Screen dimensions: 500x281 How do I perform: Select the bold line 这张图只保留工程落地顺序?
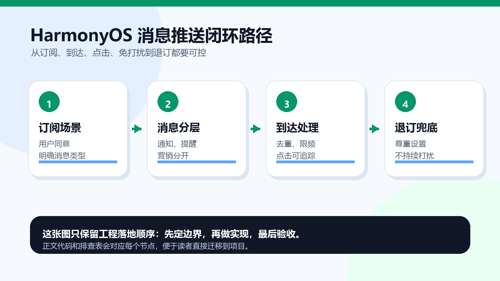172,234
